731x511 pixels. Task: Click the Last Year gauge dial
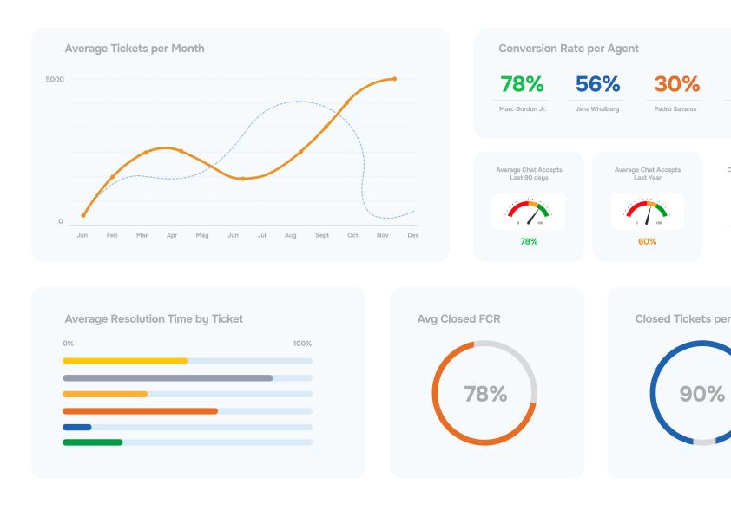click(647, 212)
